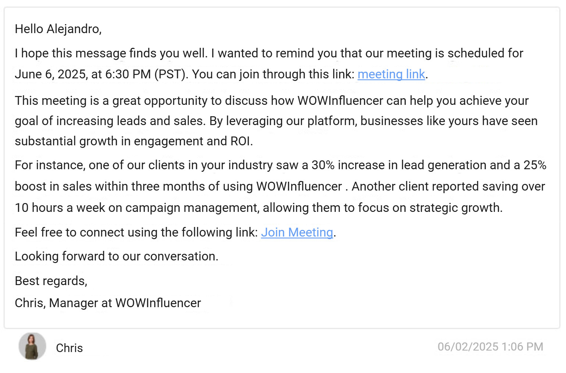This screenshot has width=566, height=373.
Task: Click the "Best regards," closing line
Action: pos(51,281)
